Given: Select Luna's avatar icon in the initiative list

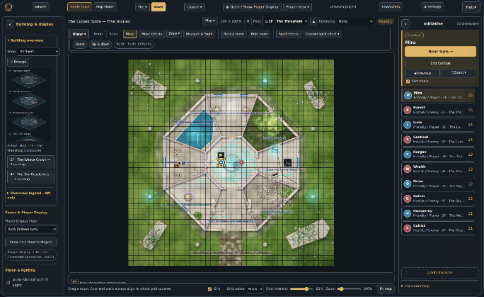Looking at the screenshot, I should click(x=408, y=125).
